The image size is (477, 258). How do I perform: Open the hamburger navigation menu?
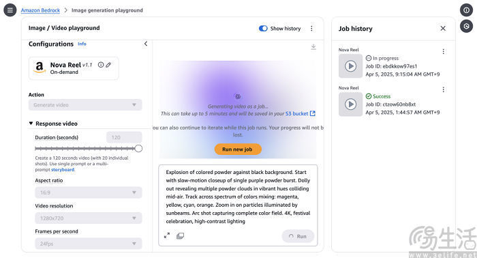click(x=10, y=10)
